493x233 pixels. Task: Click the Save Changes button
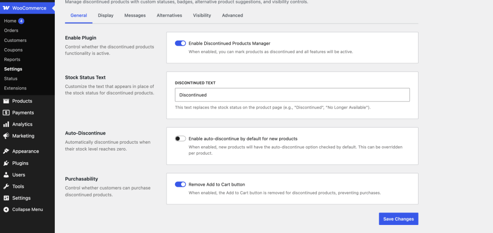398,219
